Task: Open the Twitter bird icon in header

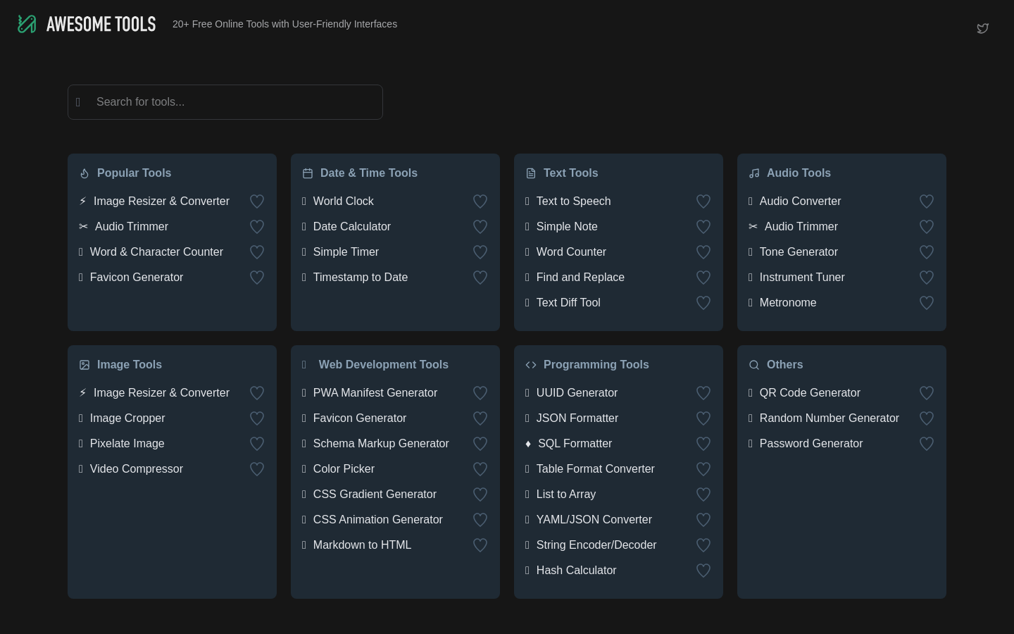Action: coord(983,28)
